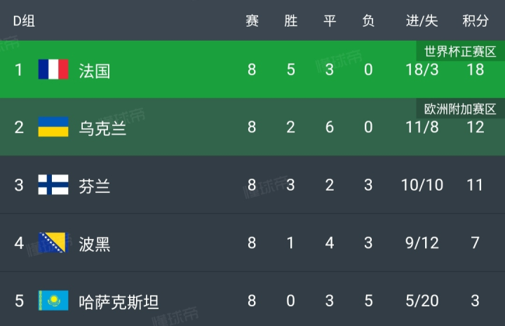Viewport: 505px width, 326px height.
Task: Click the Finland flag icon
Action: [x=53, y=185]
